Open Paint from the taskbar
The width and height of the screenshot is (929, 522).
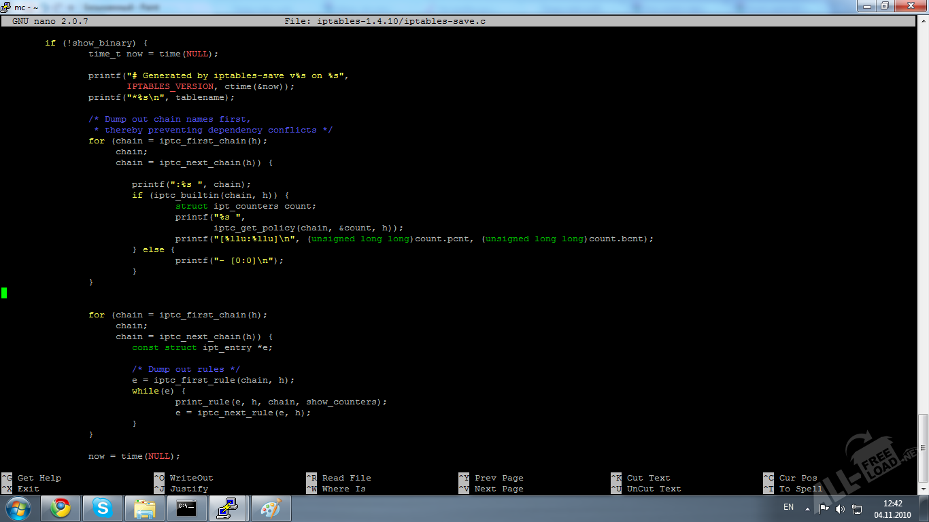pyautogui.click(x=271, y=508)
